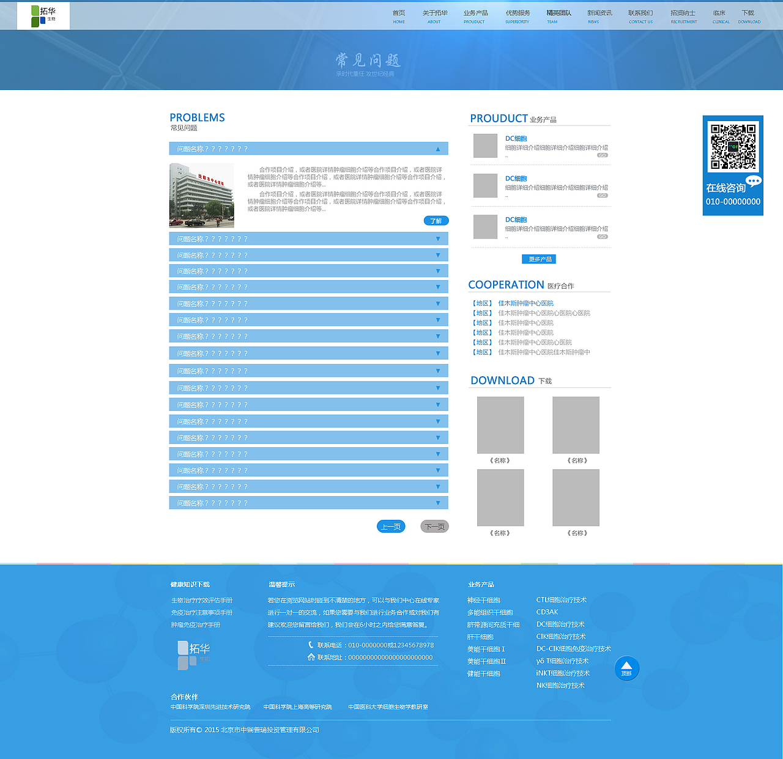Click the phone icon beside 联系电话
Screen dimensions: 783x759
click(311, 645)
